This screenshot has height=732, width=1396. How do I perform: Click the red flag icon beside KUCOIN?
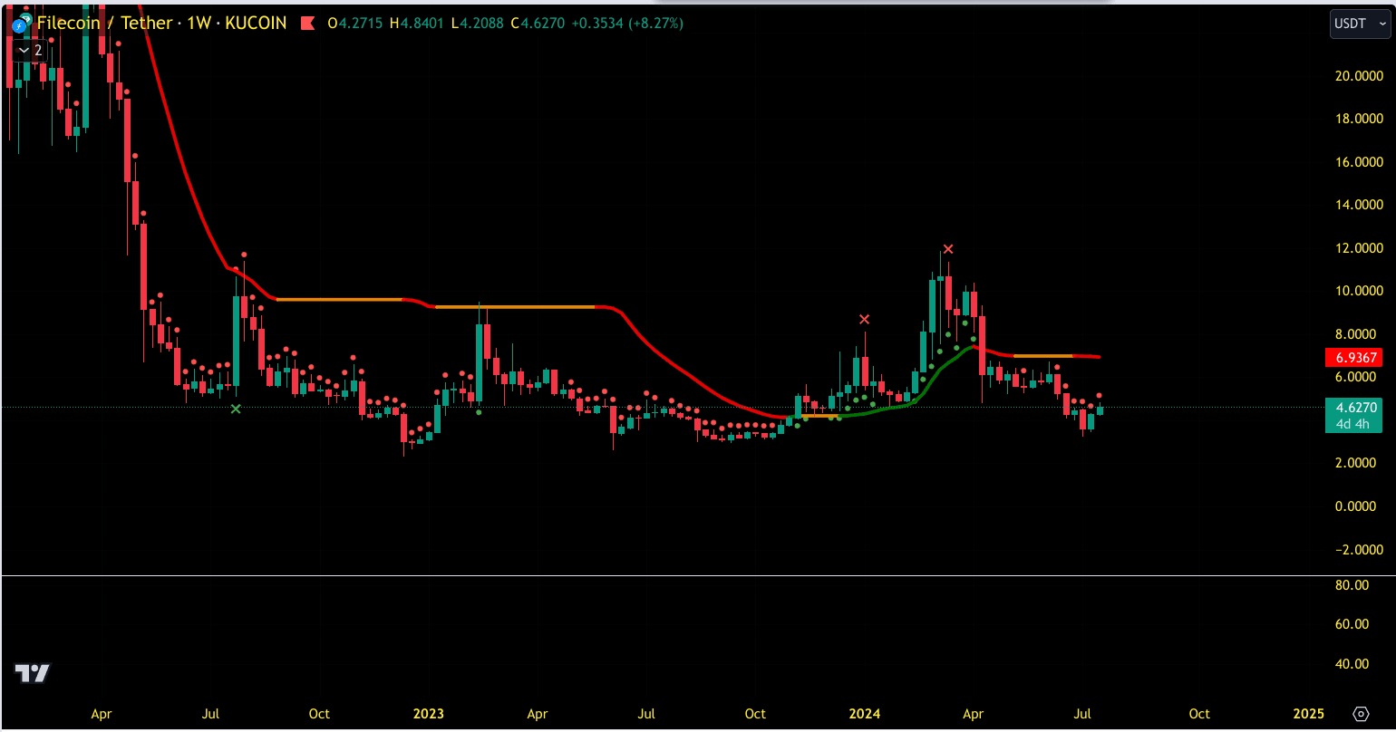pyautogui.click(x=310, y=24)
